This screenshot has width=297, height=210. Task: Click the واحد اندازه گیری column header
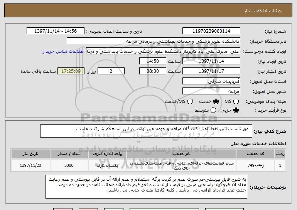107,154
